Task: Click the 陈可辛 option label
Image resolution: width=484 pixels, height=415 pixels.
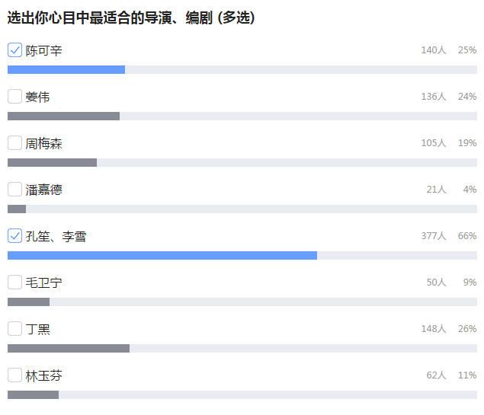Action: click(x=43, y=51)
